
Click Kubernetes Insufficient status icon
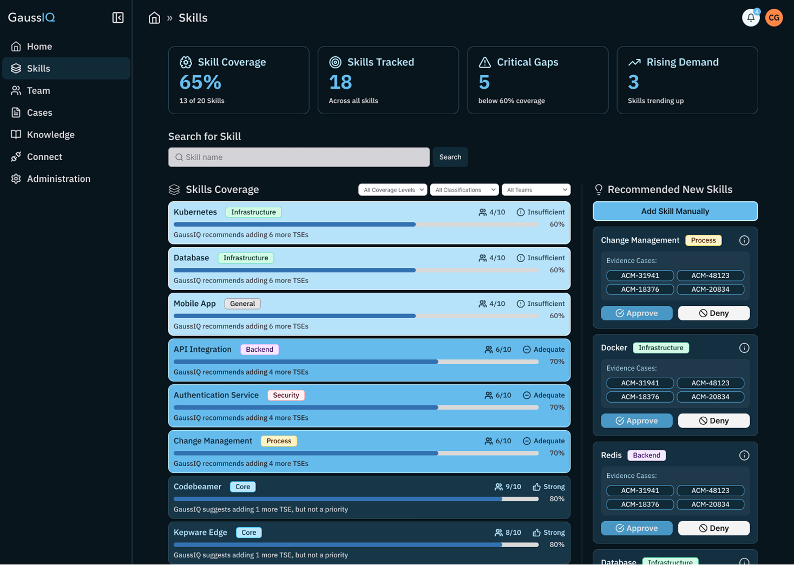521,212
